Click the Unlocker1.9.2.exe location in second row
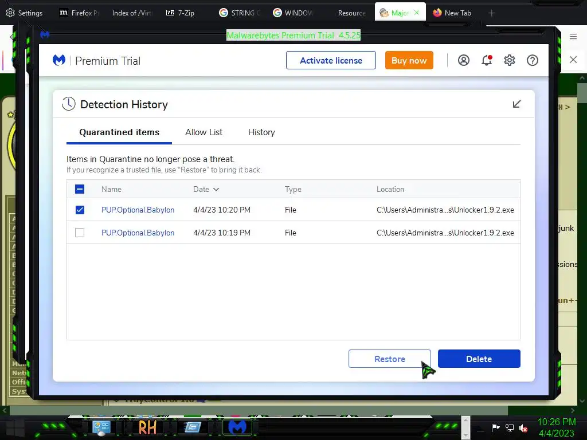The height and width of the screenshot is (440, 587). [x=445, y=233]
